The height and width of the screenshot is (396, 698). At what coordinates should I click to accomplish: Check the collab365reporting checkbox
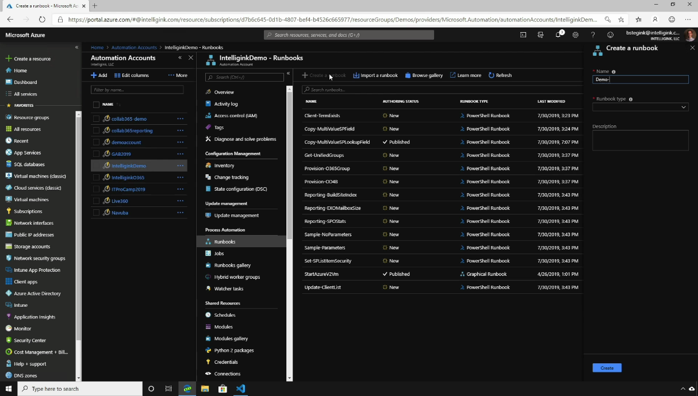[x=96, y=130]
